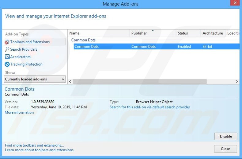Collapse the Common Dots publisher group header

[83, 40]
